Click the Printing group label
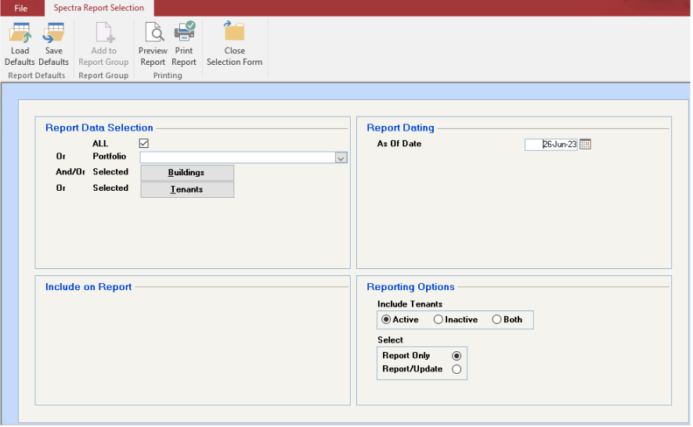This screenshot has height=427, width=693. point(168,76)
